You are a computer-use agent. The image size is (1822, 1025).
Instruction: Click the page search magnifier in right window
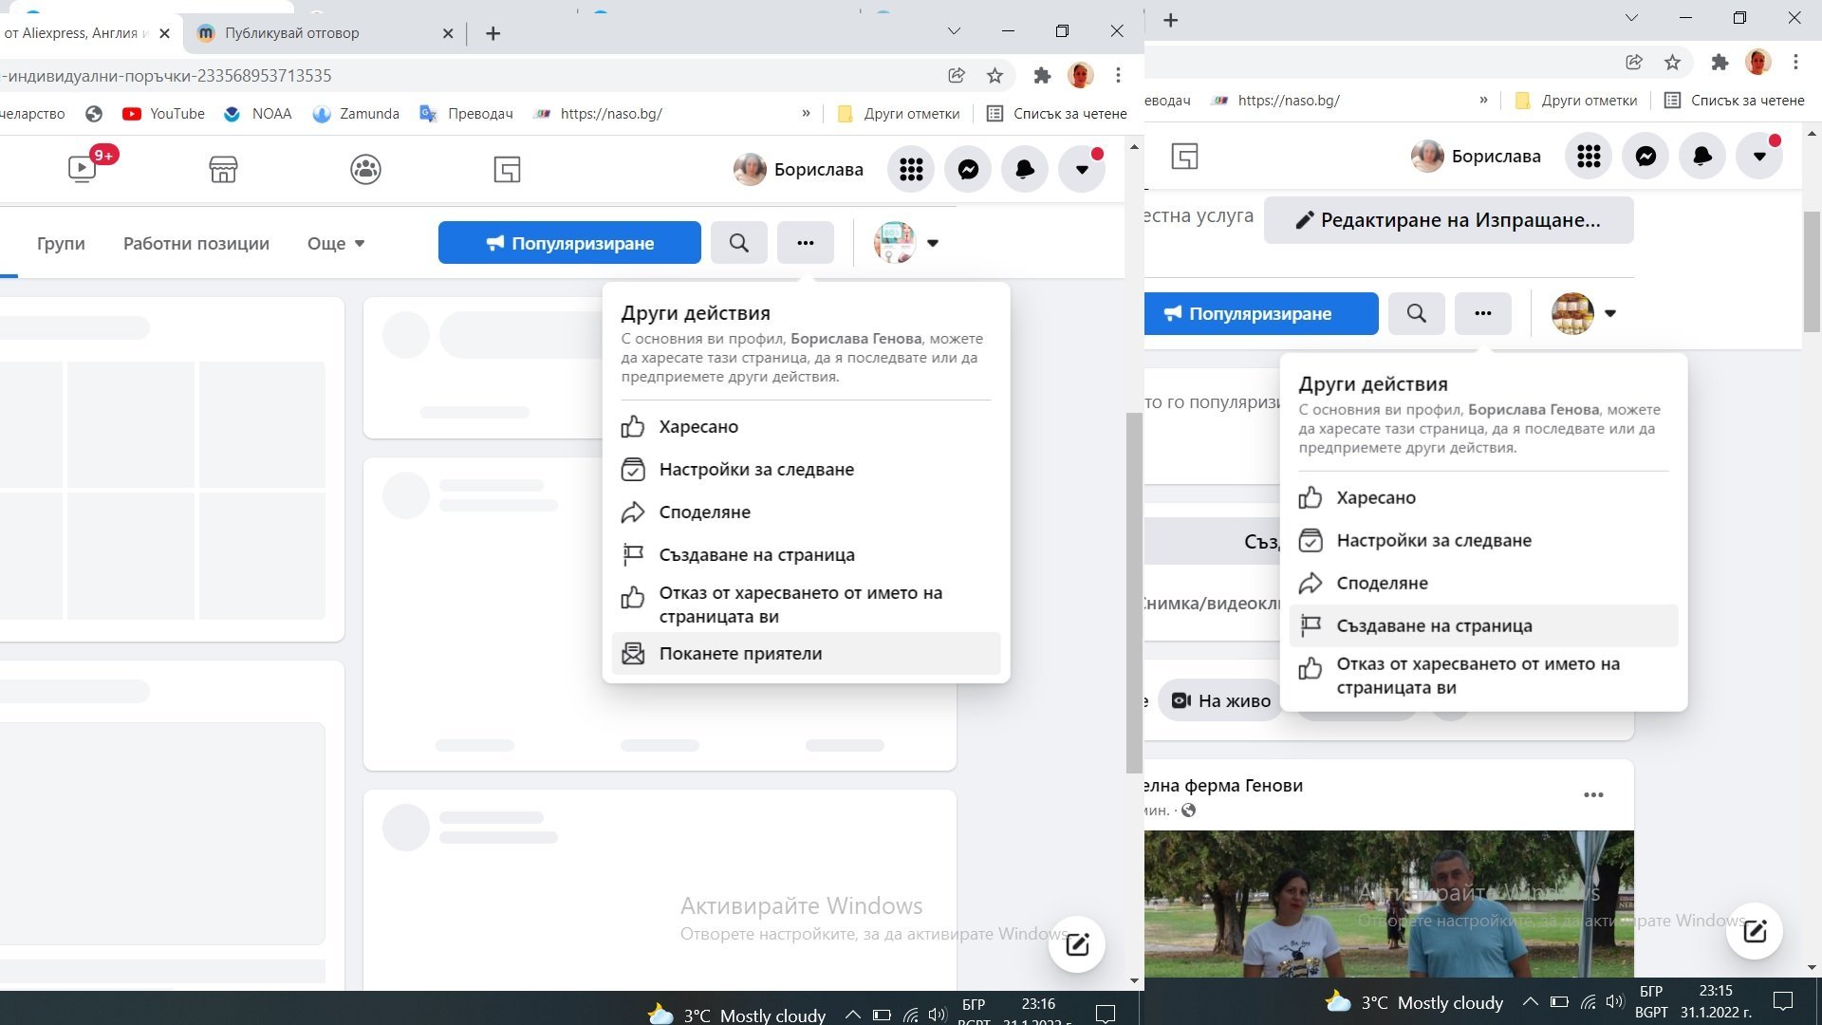click(1416, 314)
